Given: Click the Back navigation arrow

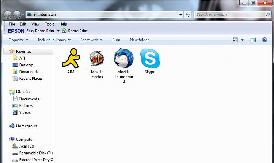Looking at the screenshot, I should click(x=8, y=15).
